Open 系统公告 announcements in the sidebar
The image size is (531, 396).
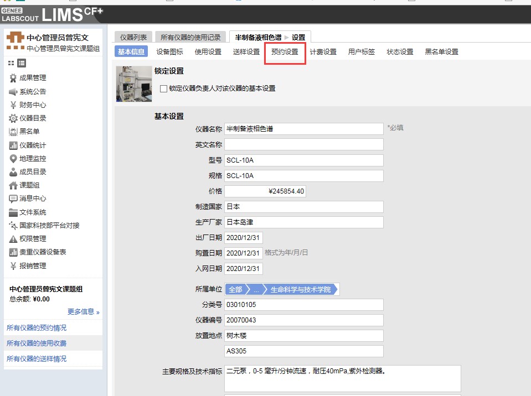[x=32, y=91]
